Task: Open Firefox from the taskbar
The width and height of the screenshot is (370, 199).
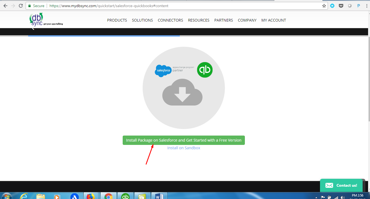Action: pyautogui.click(x=90, y=196)
